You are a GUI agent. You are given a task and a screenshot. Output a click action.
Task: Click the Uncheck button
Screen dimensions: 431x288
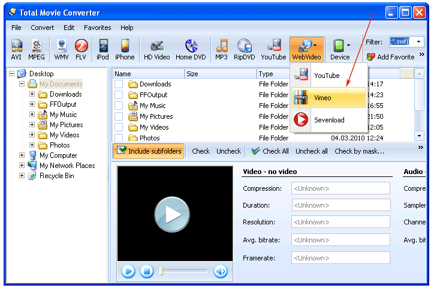click(x=229, y=151)
